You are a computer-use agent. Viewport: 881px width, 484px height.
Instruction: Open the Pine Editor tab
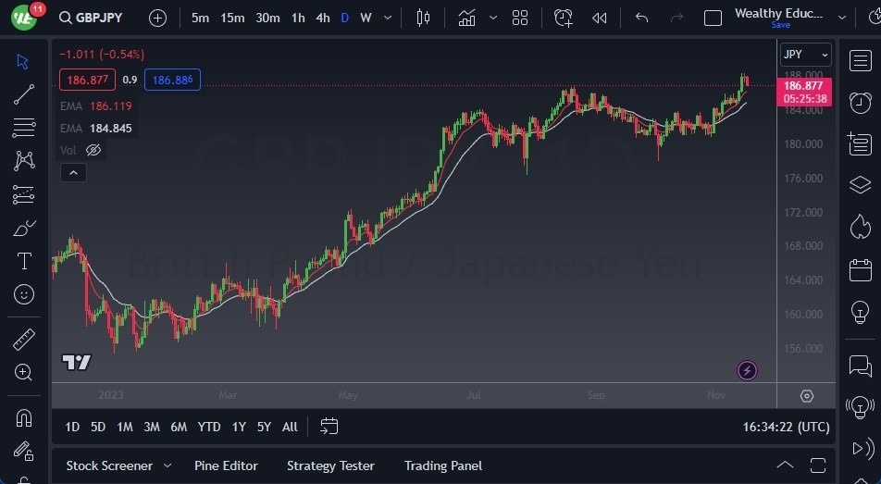pos(226,465)
